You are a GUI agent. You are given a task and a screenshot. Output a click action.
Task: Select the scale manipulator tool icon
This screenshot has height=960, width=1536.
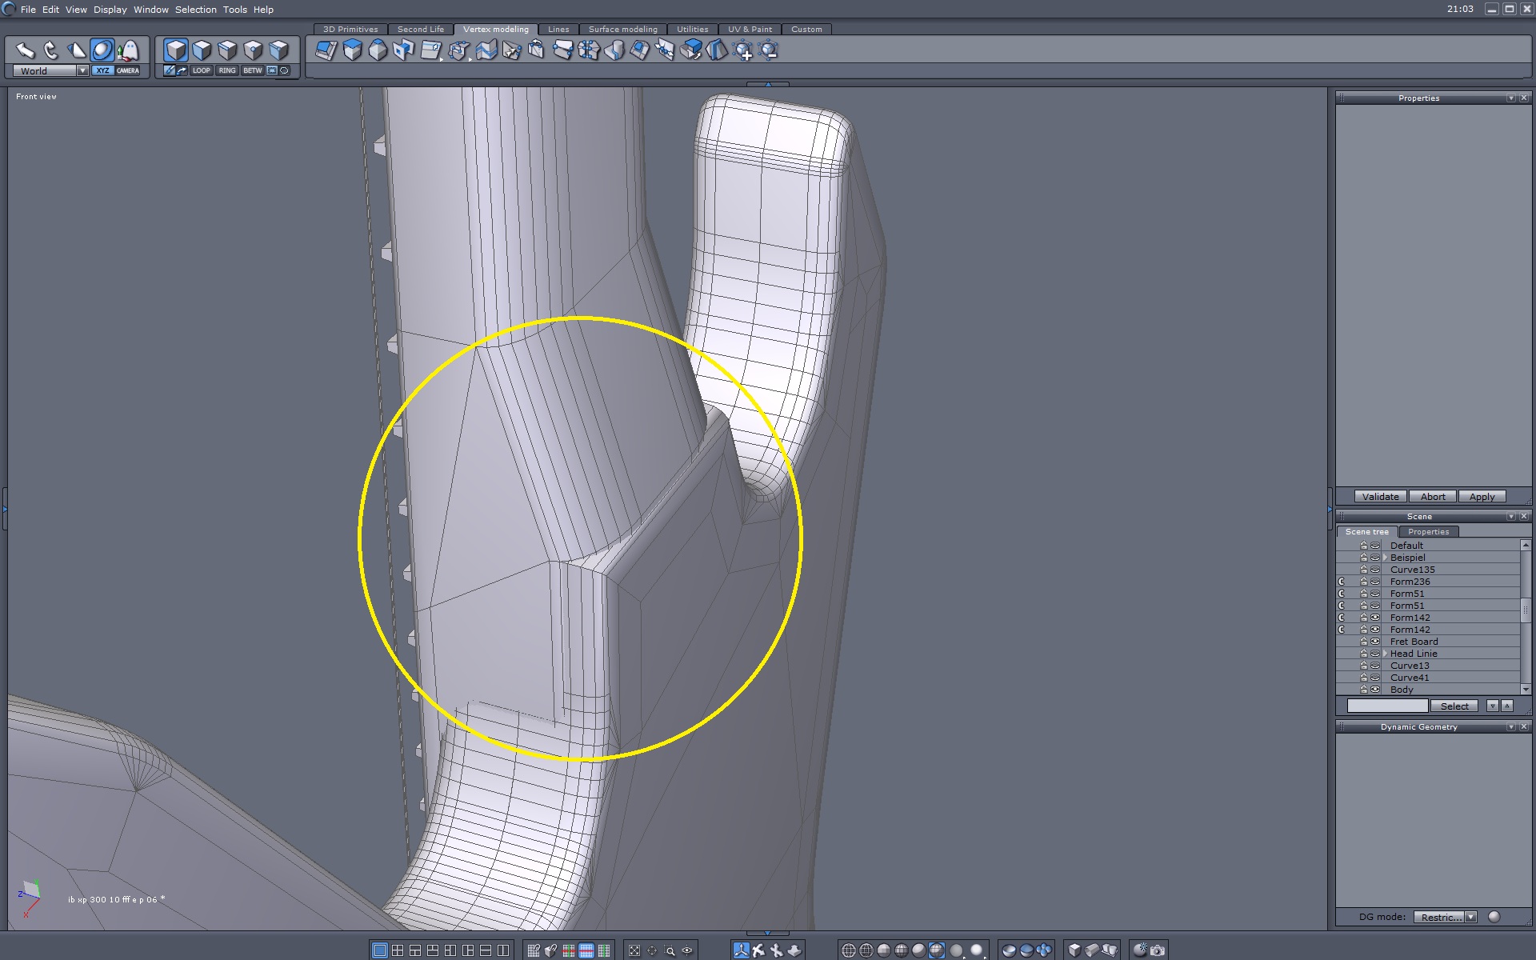pos(77,51)
